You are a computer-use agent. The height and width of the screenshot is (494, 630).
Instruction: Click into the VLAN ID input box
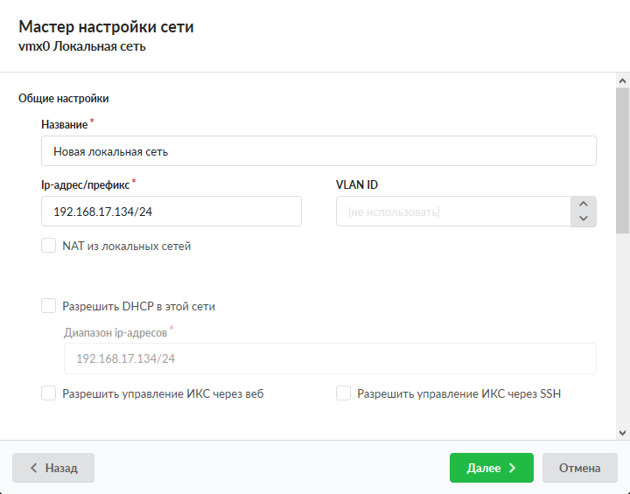(452, 212)
